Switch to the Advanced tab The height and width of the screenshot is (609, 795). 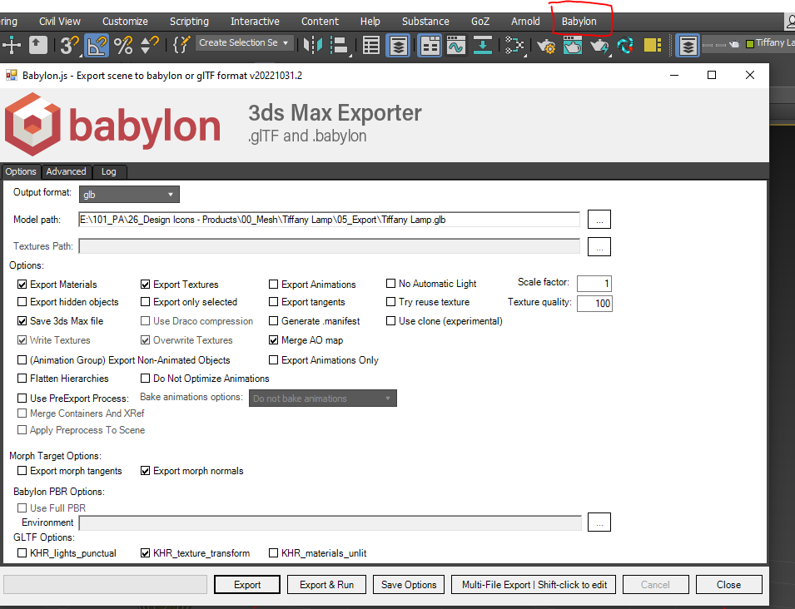[x=66, y=171]
